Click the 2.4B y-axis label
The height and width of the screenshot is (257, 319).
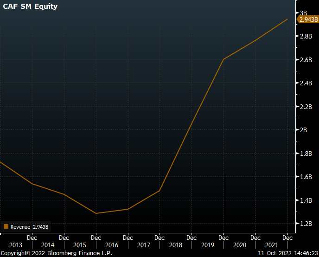[306, 83]
